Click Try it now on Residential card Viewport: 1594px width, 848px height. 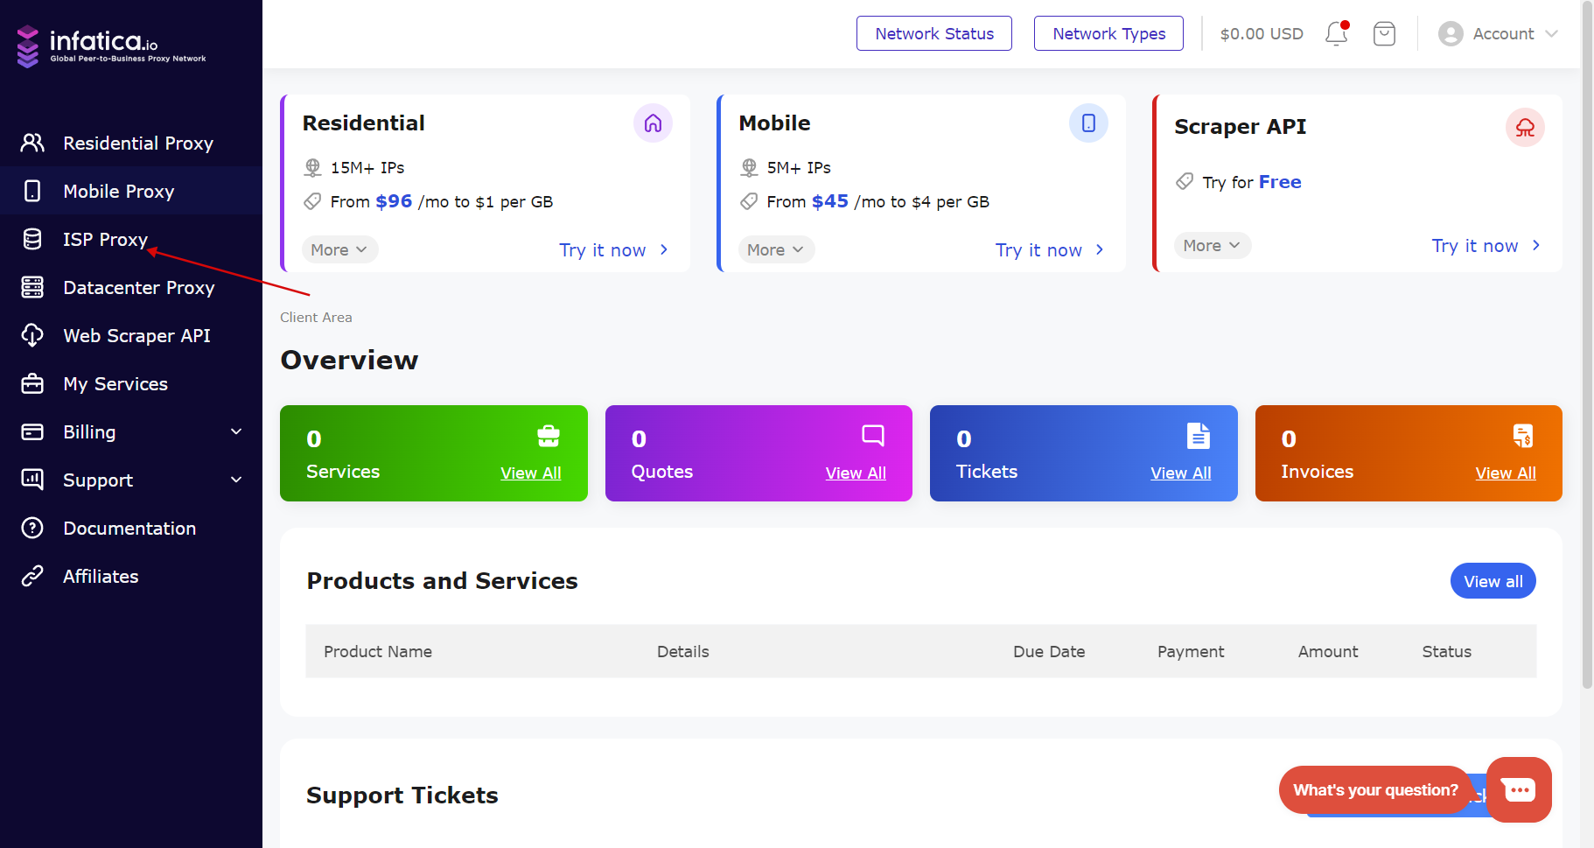pyautogui.click(x=614, y=250)
